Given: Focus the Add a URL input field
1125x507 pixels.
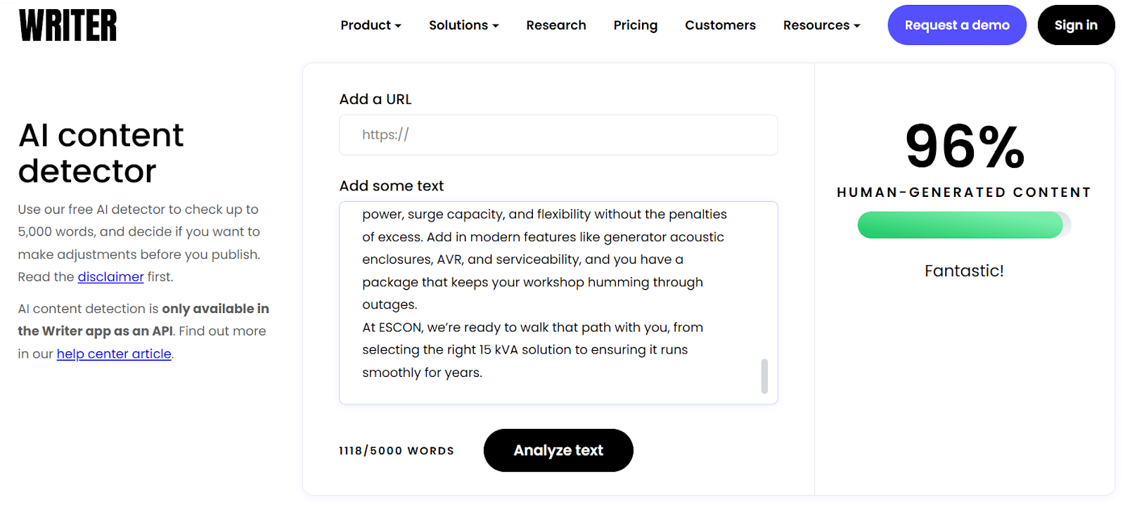Looking at the screenshot, I should [558, 135].
